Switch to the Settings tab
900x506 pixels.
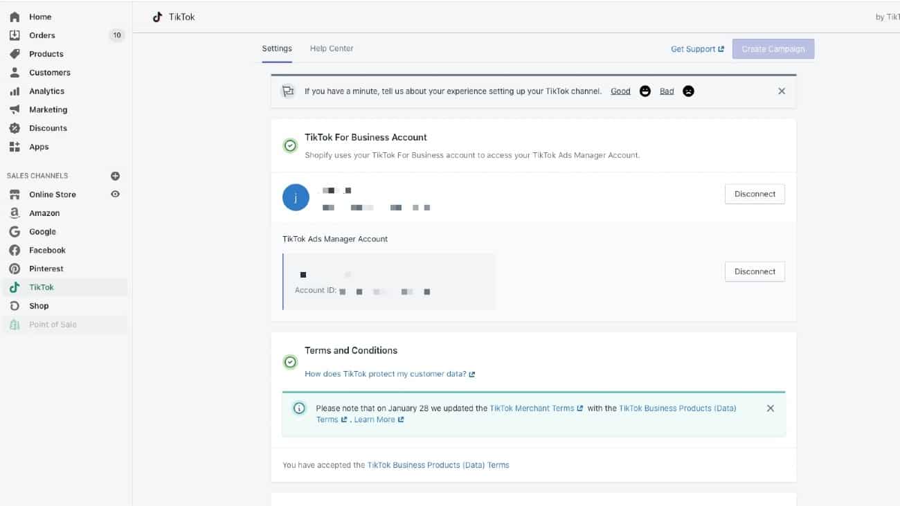click(x=277, y=48)
